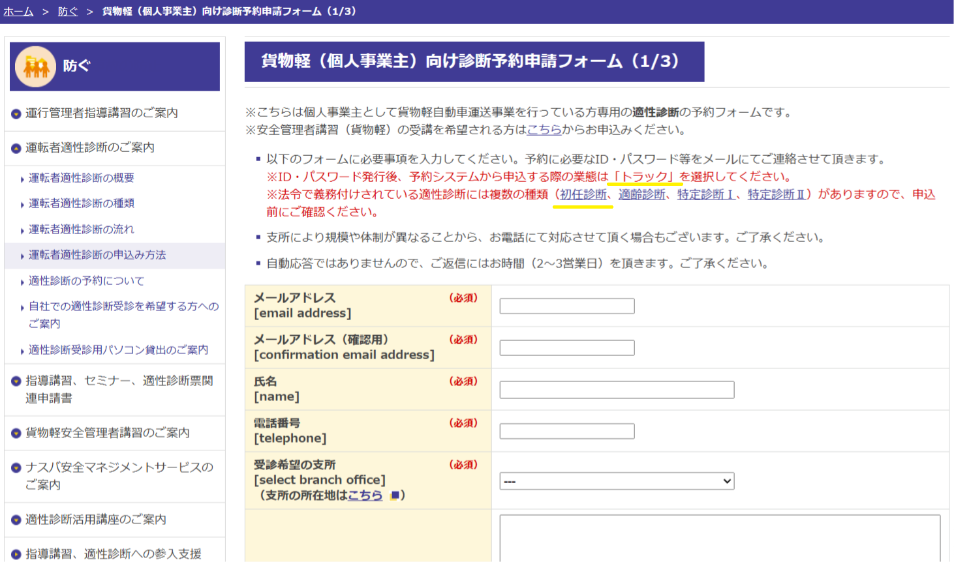Image resolution: width=954 pixels, height=562 pixels.
Task: Click the 防ぐ family icon in sidebar header
Action: (36, 67)
